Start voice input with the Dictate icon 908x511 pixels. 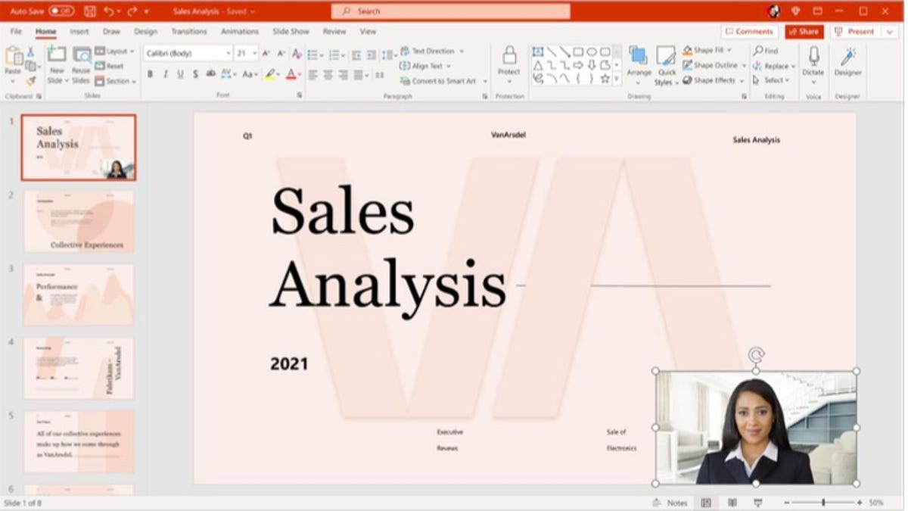pyautogui.click(x=813, y=58)
